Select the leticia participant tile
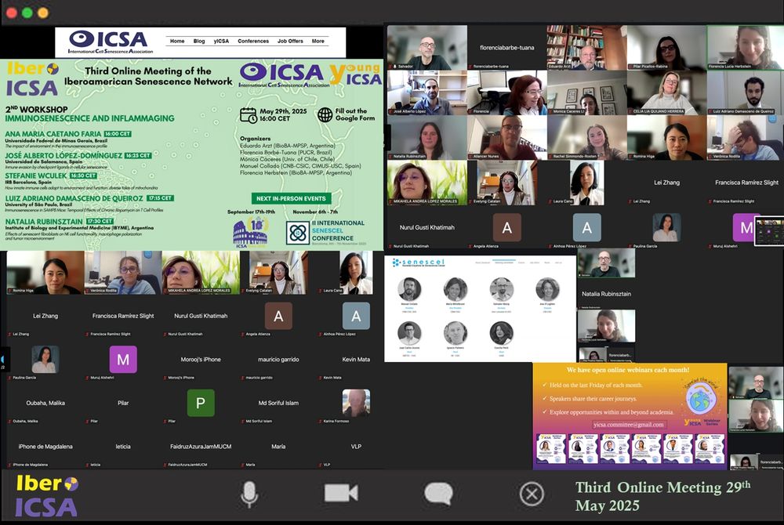This screenshot has height=525, width=784. (x=122, y=448)
